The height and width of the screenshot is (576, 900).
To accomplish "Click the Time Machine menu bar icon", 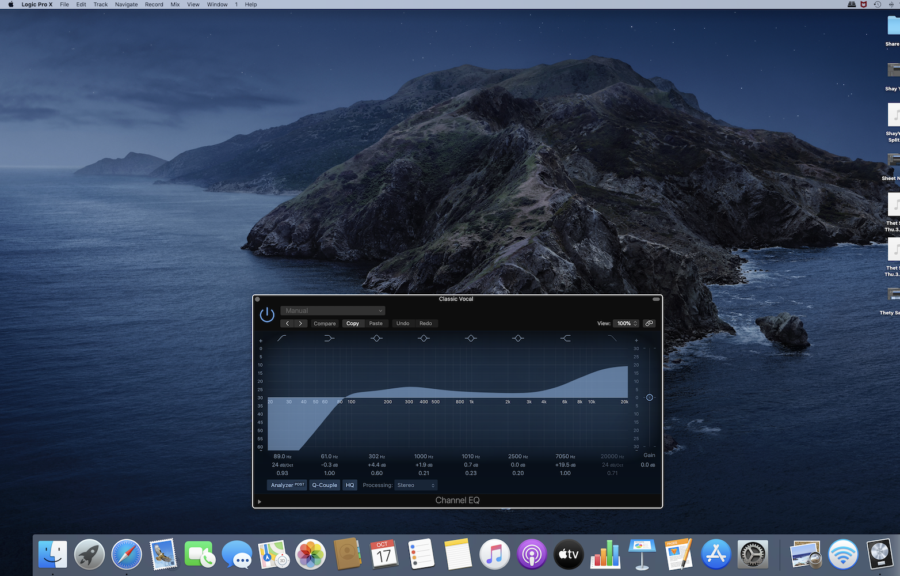I will [x=878, y=5].
